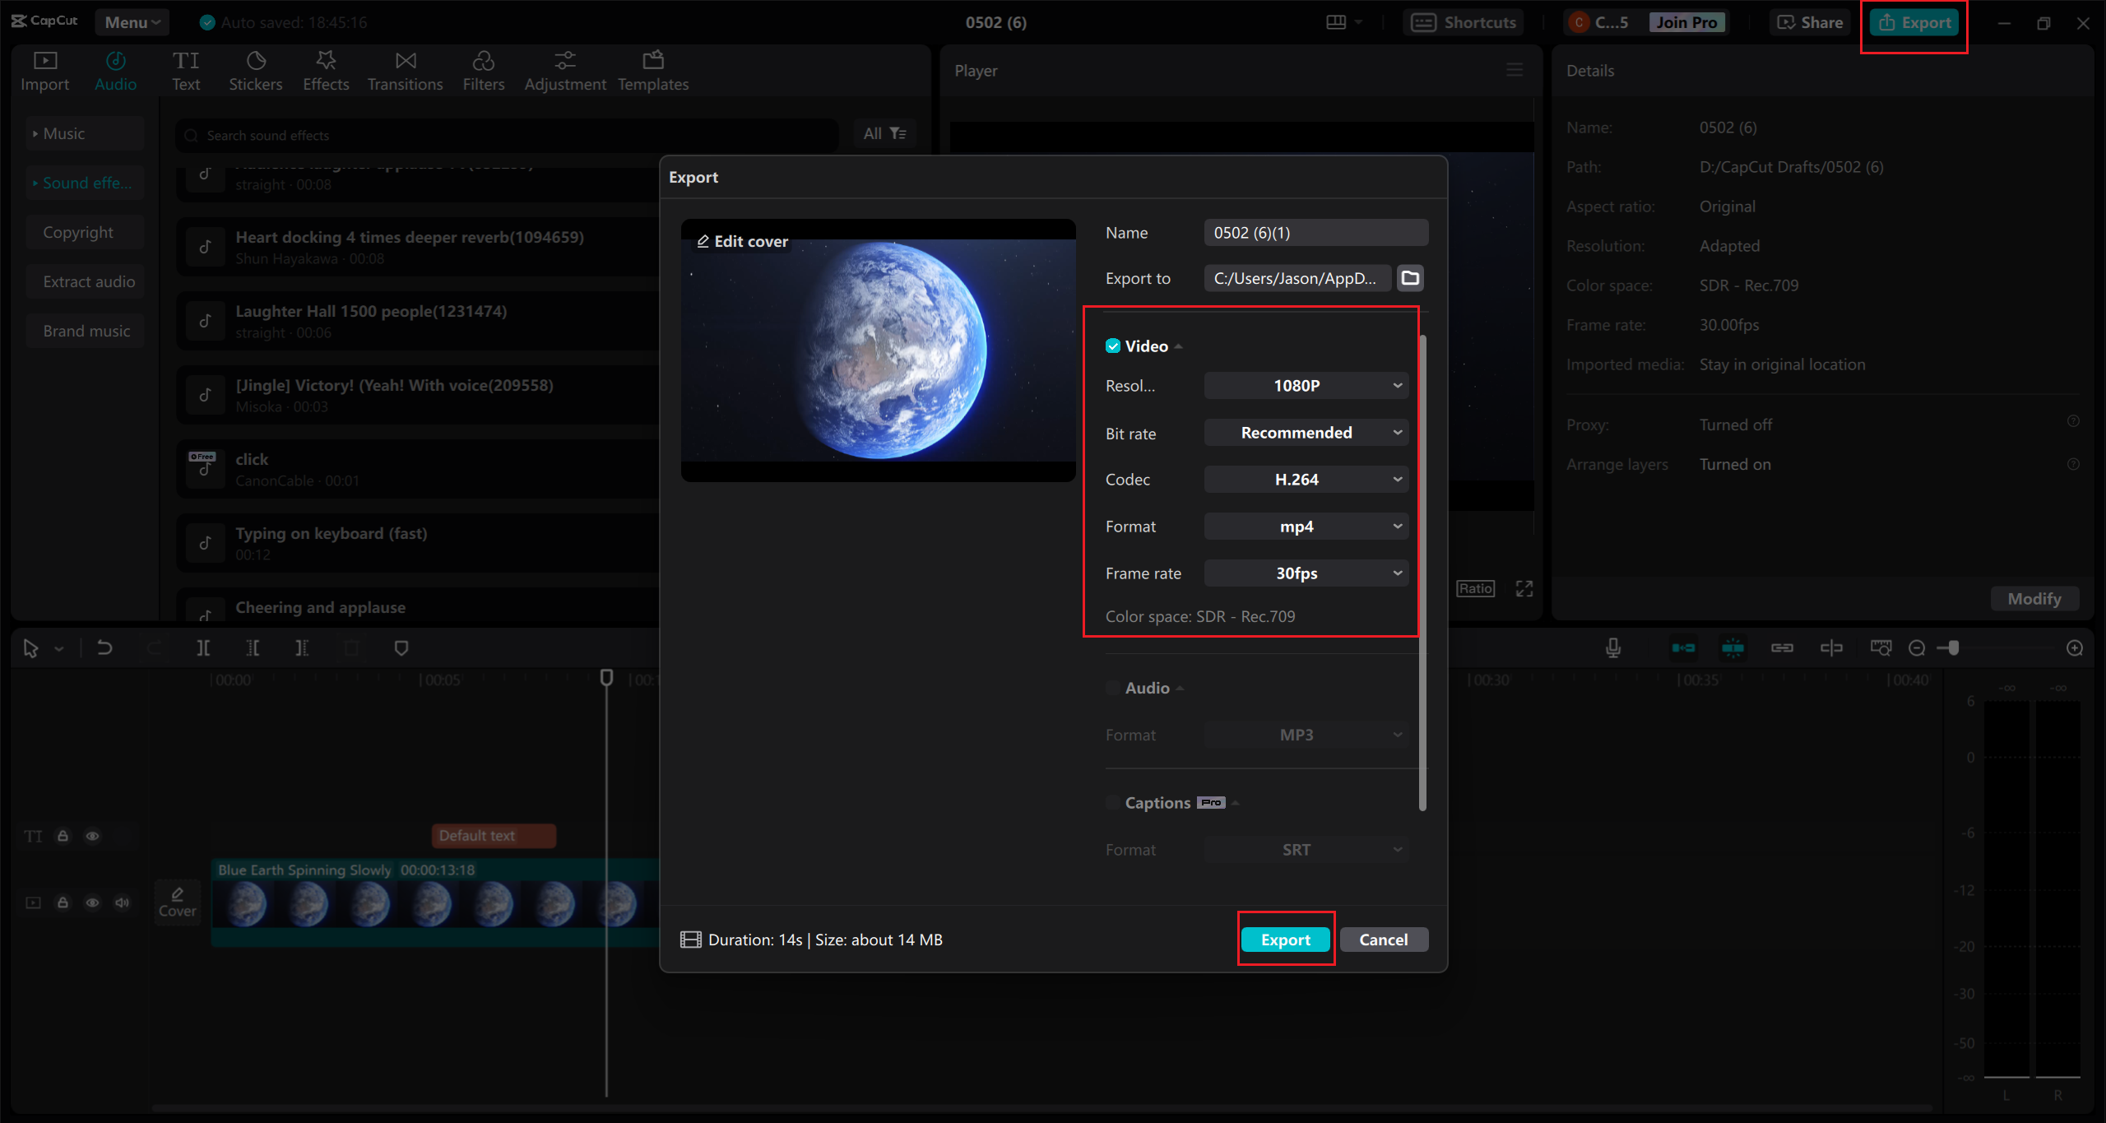The width and height of the screenshot is (2106, 1123).
Task: Uncheck the Video export checkbox
Action: 1113,346
